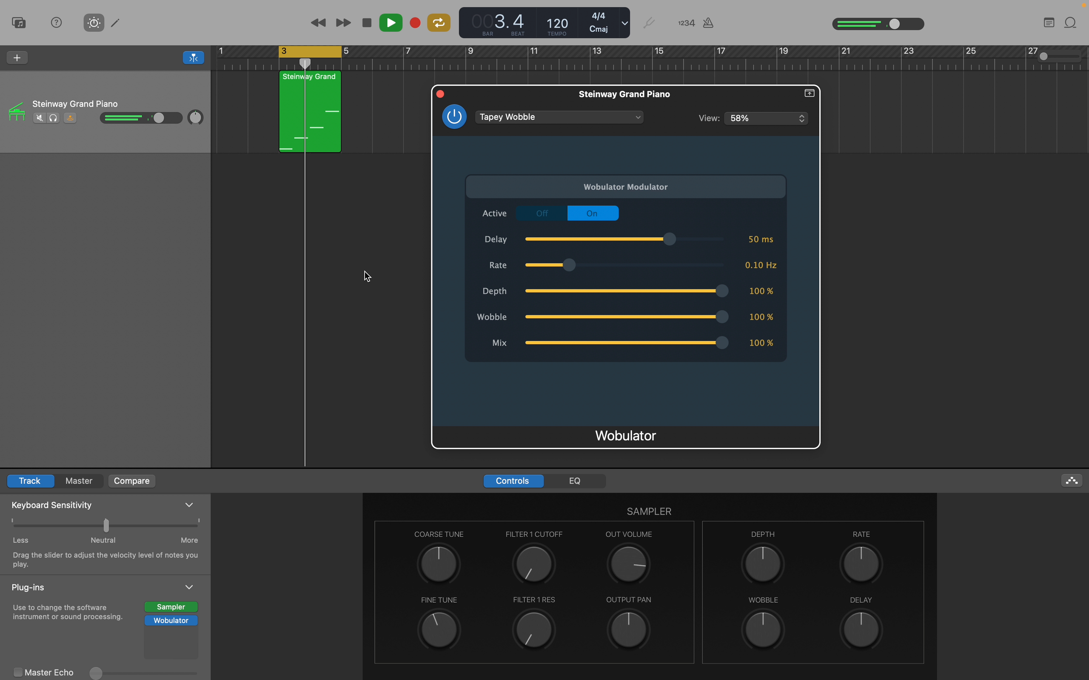Toggle the 1234 count-in button

[686, 23]
